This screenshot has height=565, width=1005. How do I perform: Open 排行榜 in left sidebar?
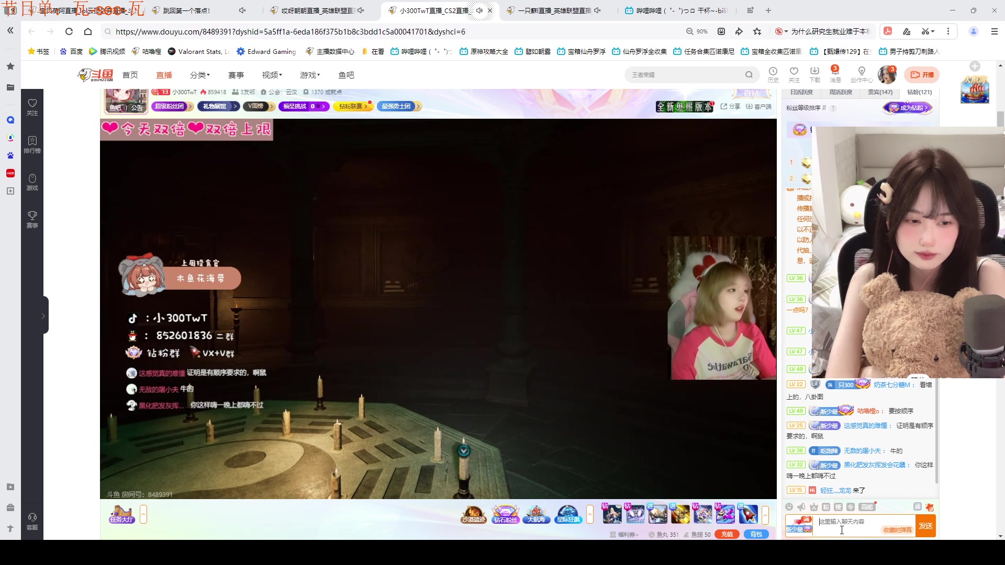coord(32,144)
